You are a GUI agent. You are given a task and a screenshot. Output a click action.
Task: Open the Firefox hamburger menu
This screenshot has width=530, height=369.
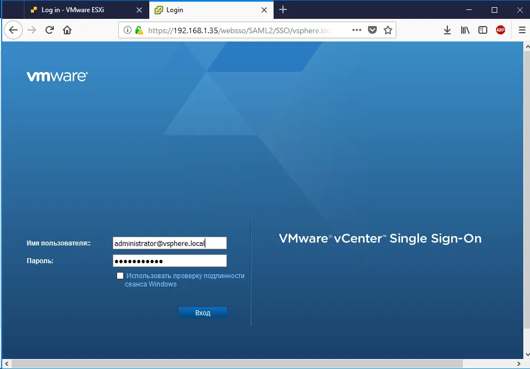522,30
